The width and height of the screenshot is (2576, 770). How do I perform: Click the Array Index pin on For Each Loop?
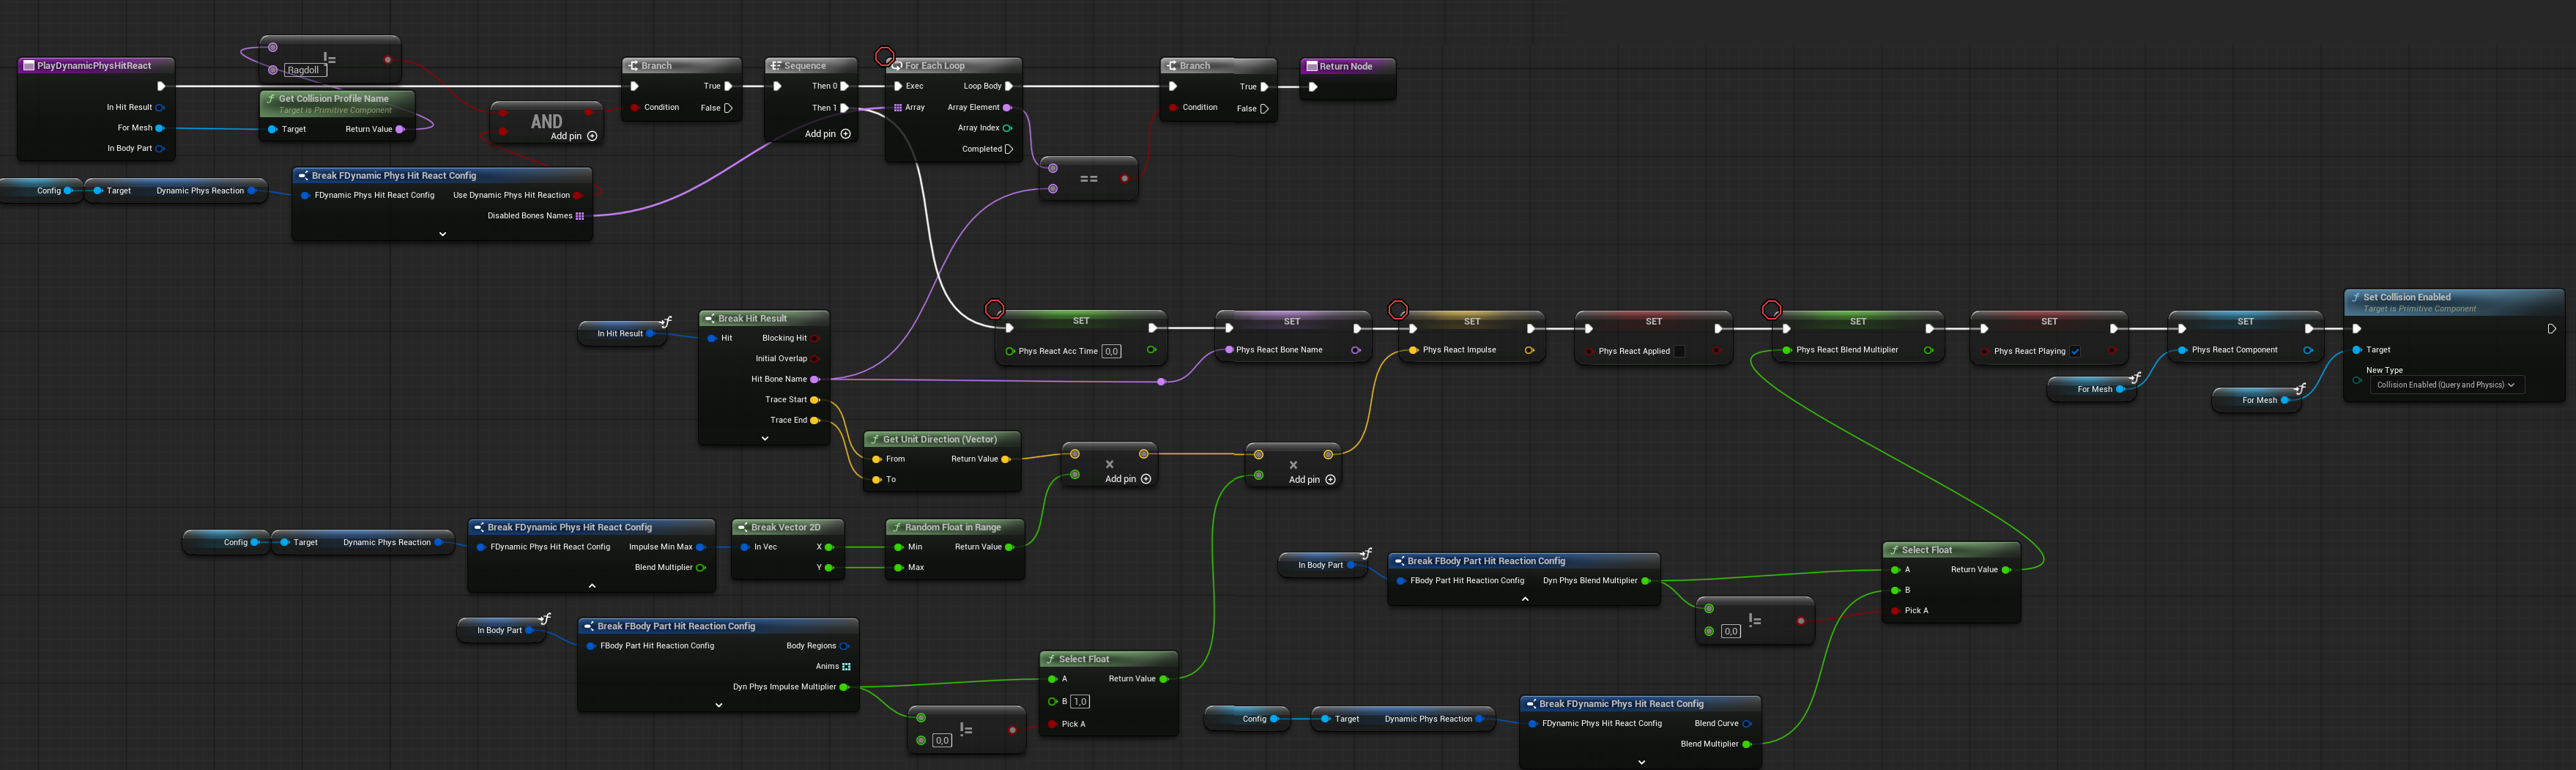point(1007,128)
